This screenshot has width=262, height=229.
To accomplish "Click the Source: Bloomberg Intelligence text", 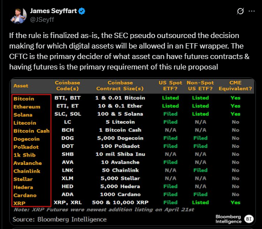I will point(60,219).
